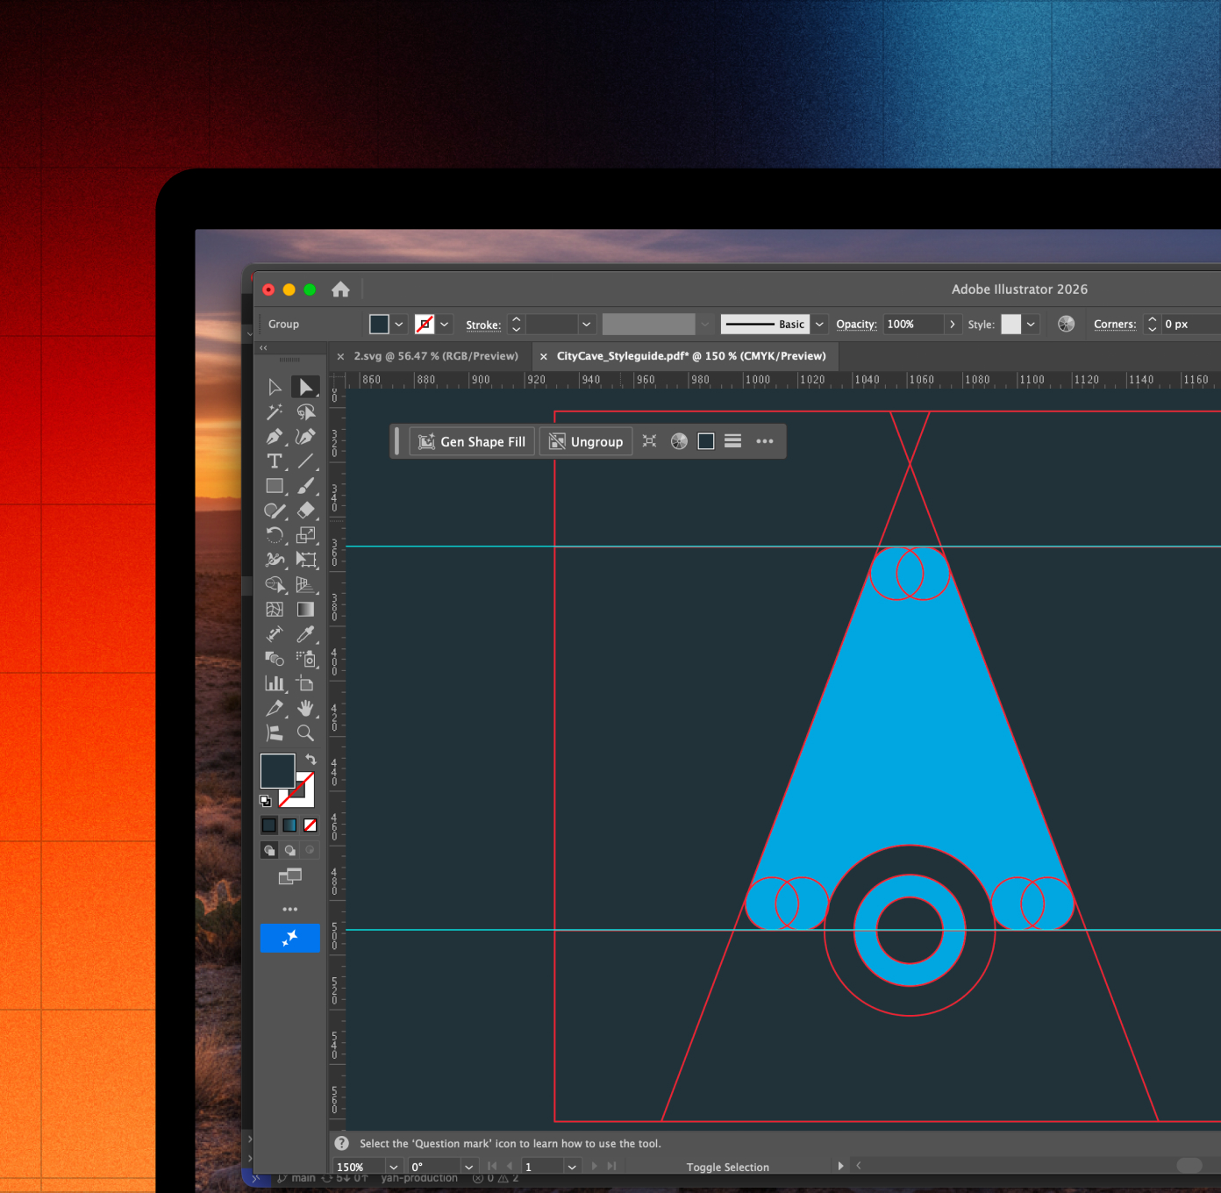Open fill color dropdown in control bar
The width and height of the screenshot is (1221, 1193).
coord(399,324)
